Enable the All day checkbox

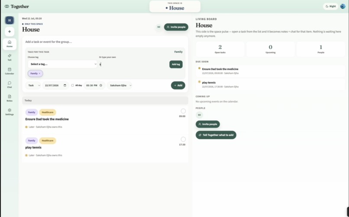pos(73,85)
